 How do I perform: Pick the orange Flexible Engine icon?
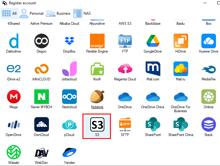[97, 41]
